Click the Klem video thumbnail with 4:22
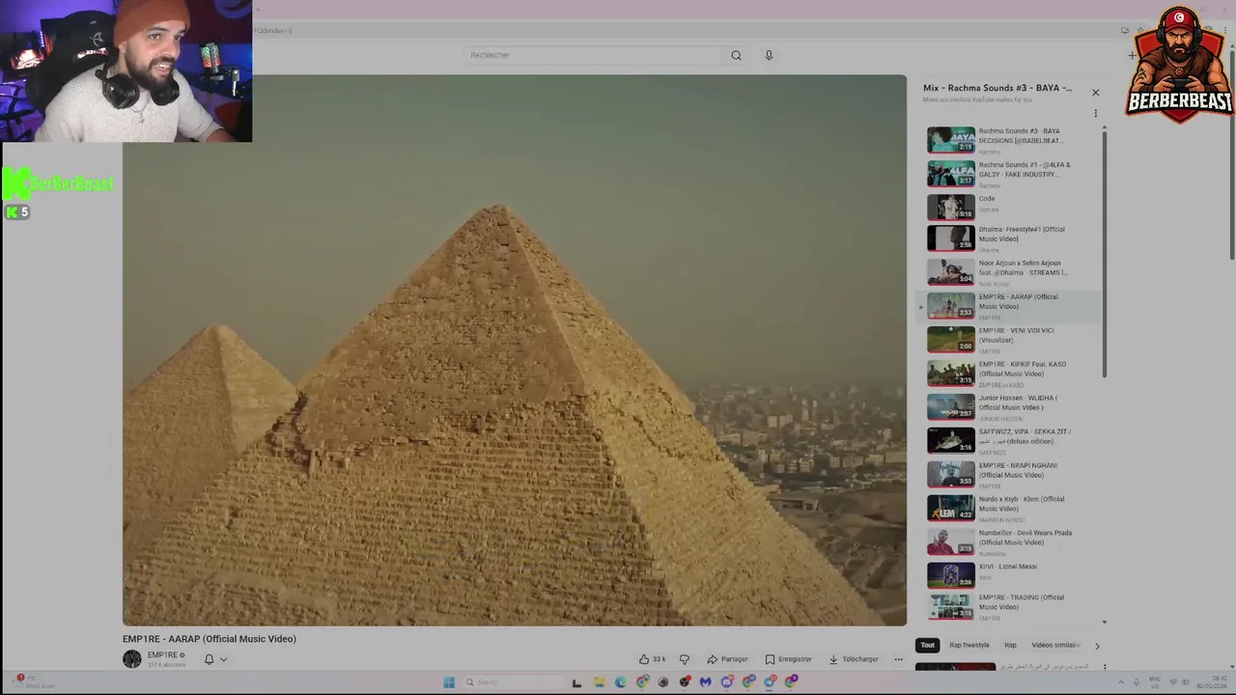Screen dimensions: 1236x695 (951, 508)
